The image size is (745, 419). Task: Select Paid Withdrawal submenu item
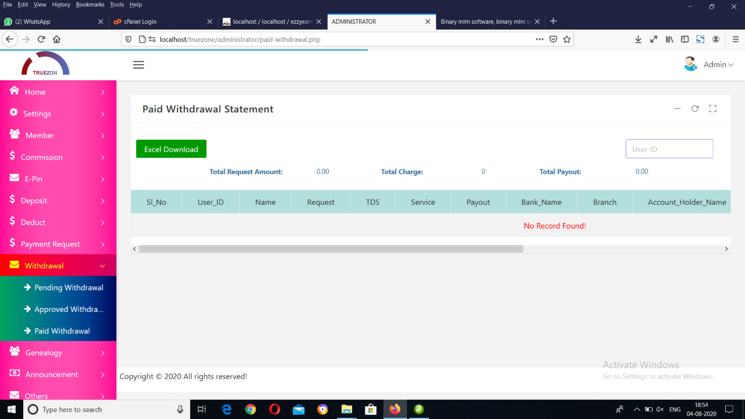pos(62,331)
